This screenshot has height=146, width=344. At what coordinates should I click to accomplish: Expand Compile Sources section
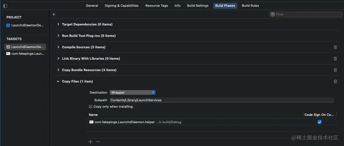pyautogui.click(x=58, y=47)
